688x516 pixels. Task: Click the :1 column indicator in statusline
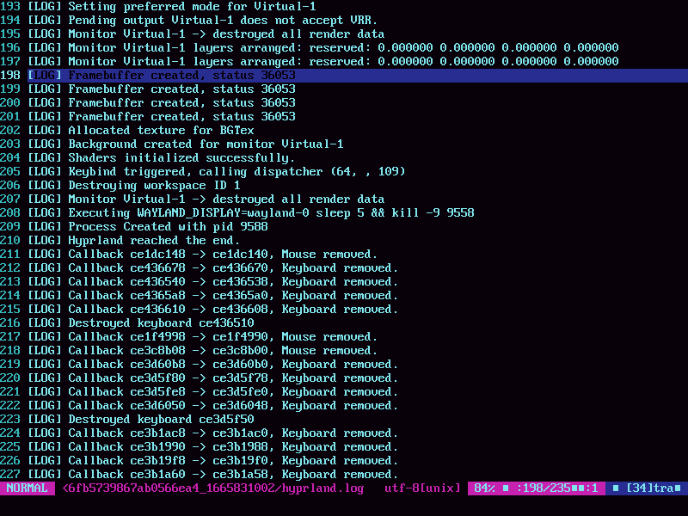click(593, 488)
